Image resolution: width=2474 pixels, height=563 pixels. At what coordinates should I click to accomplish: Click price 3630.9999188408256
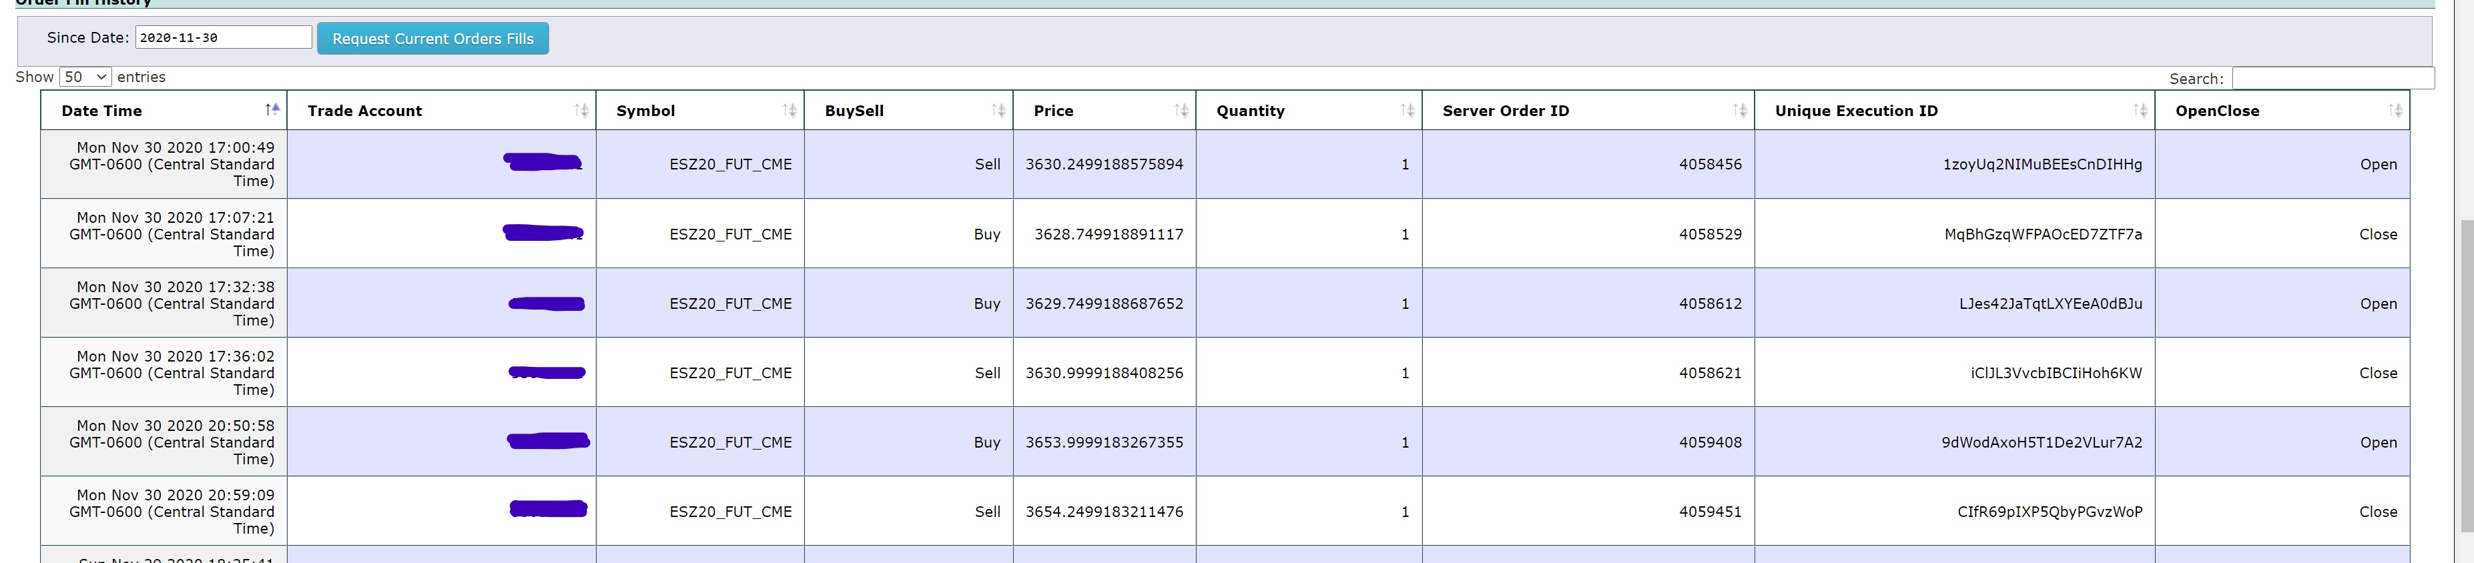pyautogui.click(x=1105, y=373)
